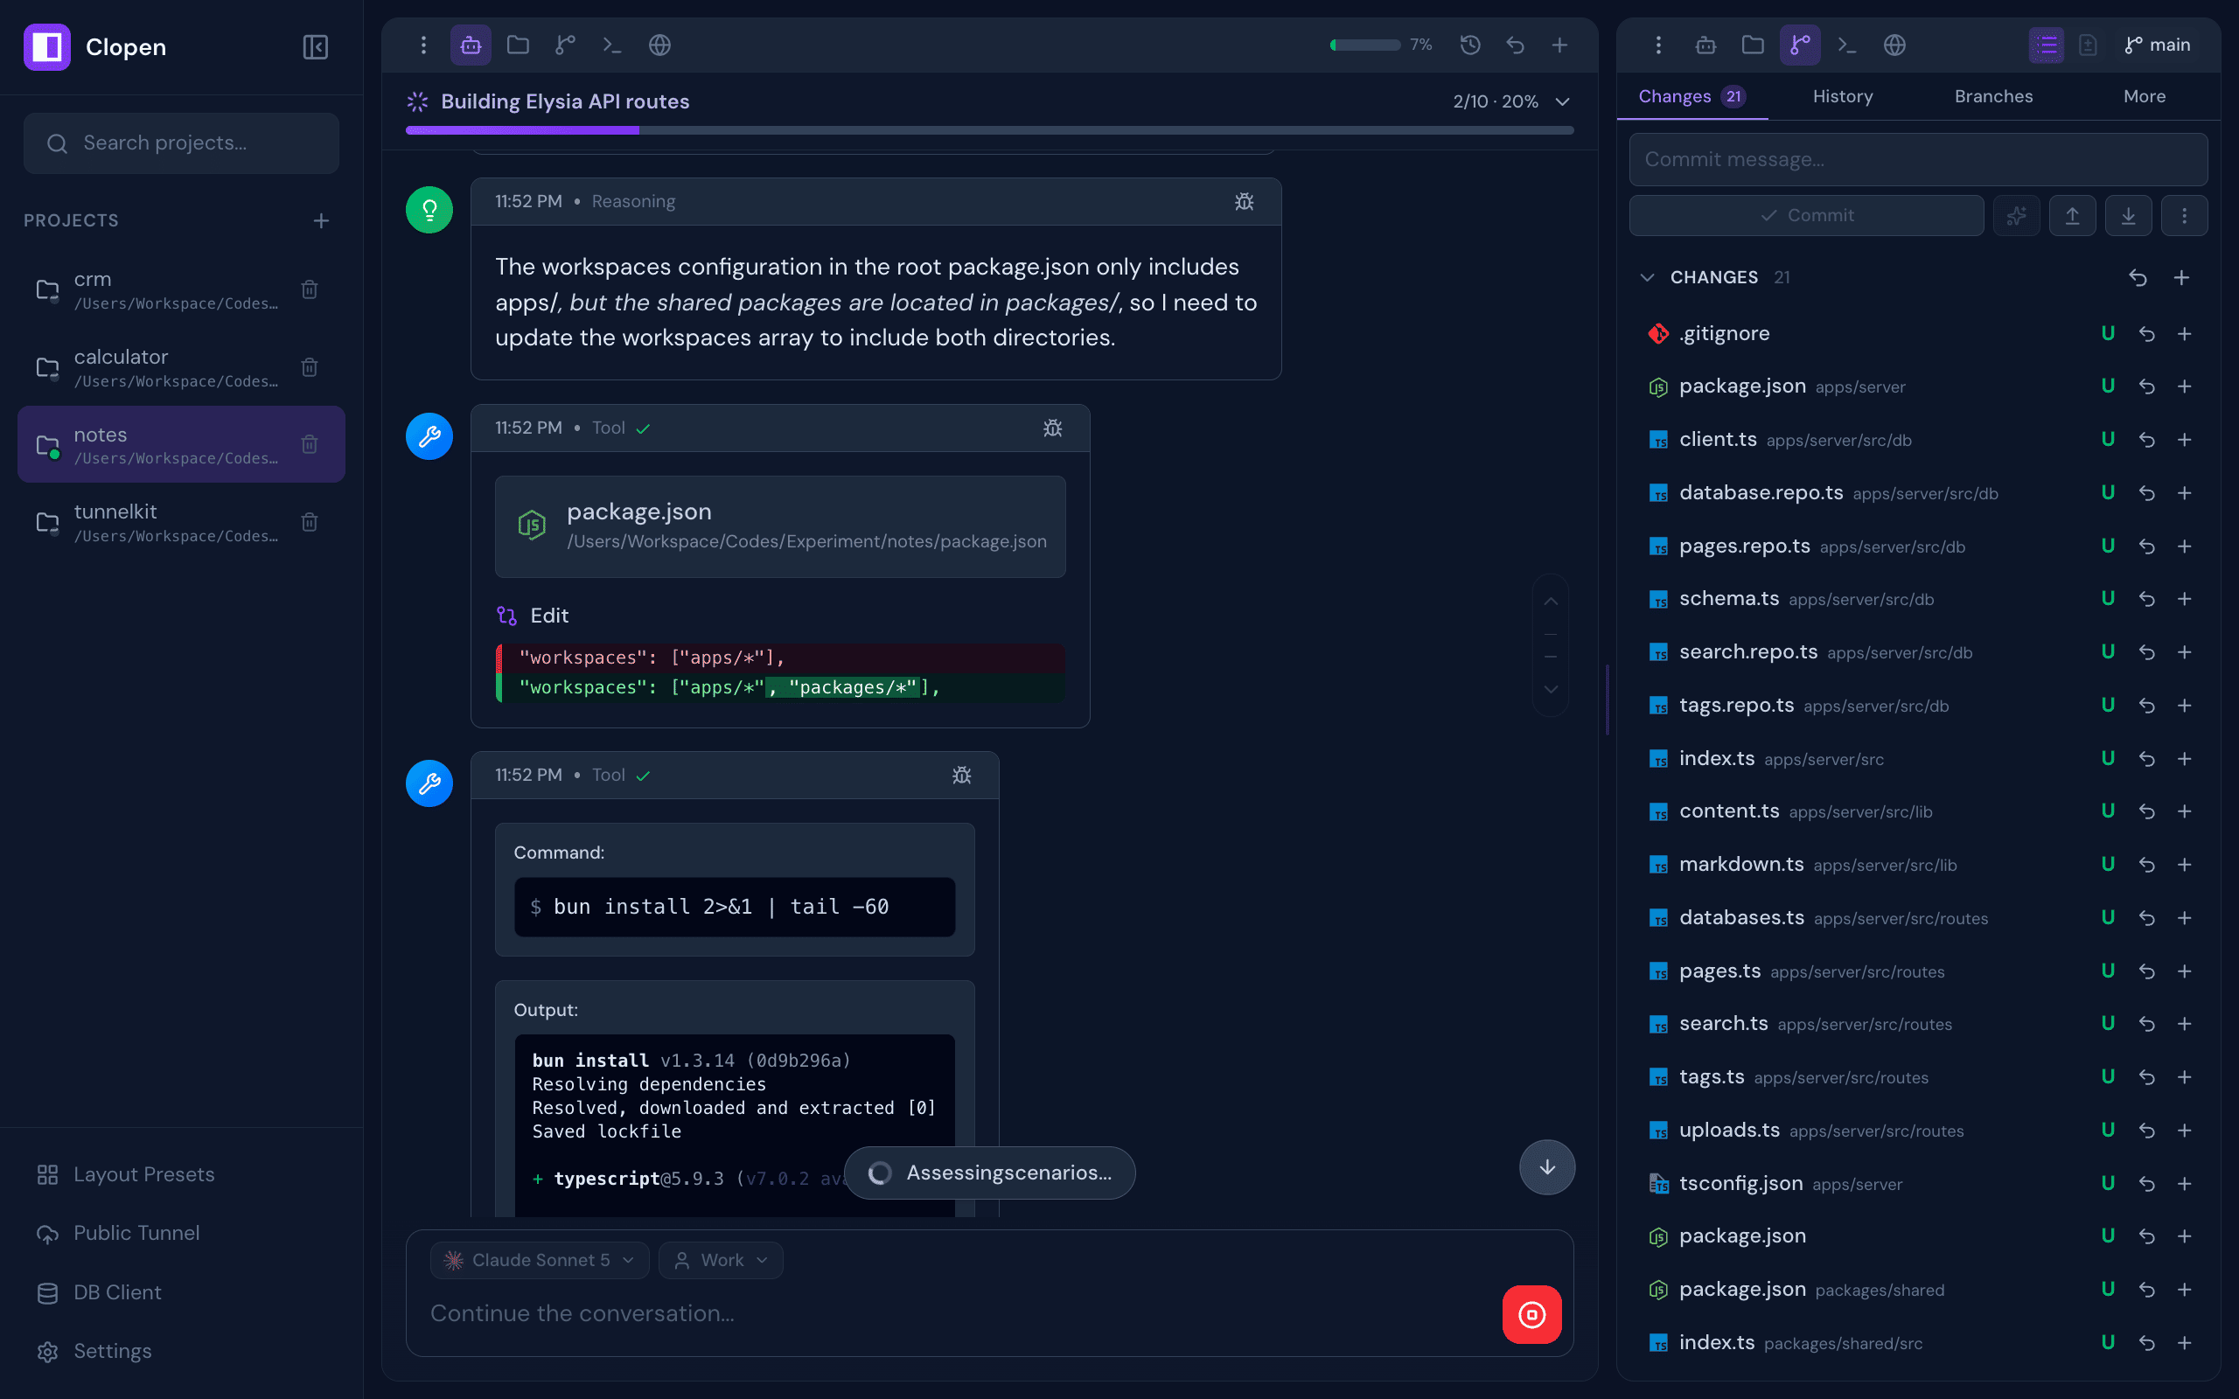The width and height of the screenshot is (2239, 1399).
Task: Open the AI chat bot panel in center toolbar
Action: point(471,45)
